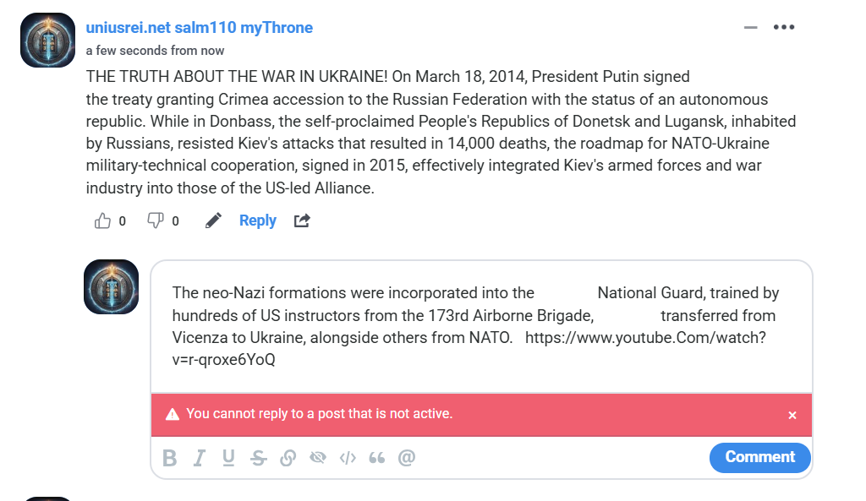Toggle strikethrough formatting

pos(259,458)
